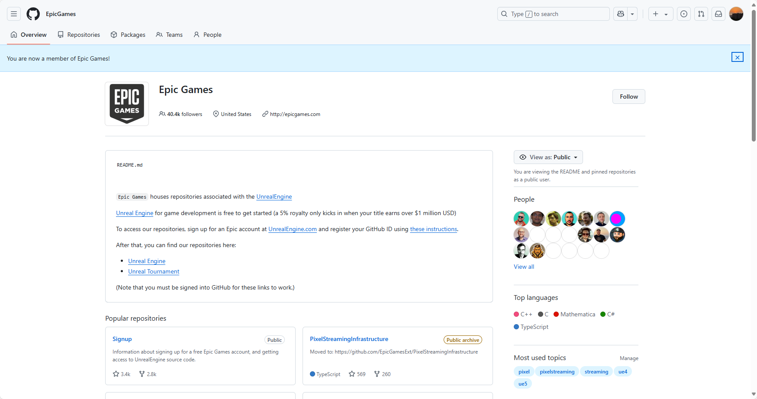The height and width of the screenshot is (399, 757).
Task: Click the Epic Games logo image
Action: pos(127,104)
